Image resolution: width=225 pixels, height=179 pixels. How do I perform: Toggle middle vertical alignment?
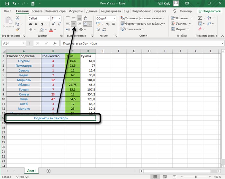[74, 18]
